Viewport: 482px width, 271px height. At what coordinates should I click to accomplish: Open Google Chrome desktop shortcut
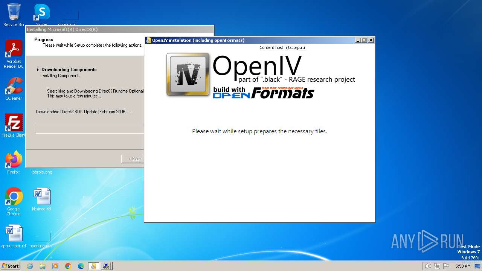point(14,202)
